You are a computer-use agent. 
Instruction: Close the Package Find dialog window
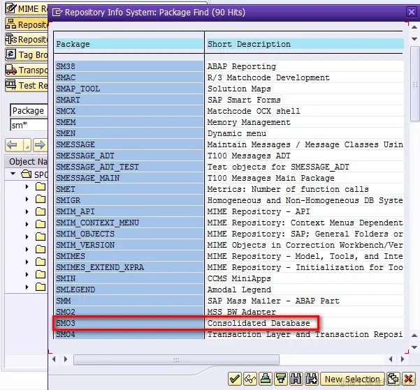tap(411, 12)
